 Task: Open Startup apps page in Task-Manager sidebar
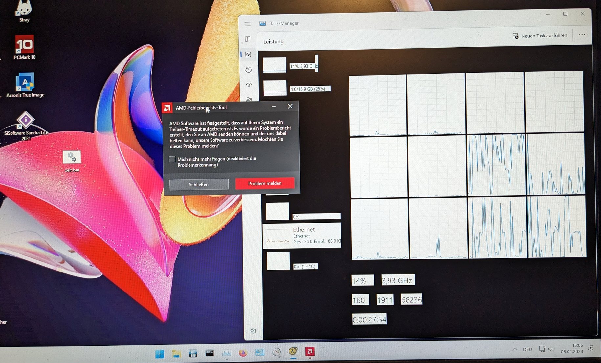(249, 85)
